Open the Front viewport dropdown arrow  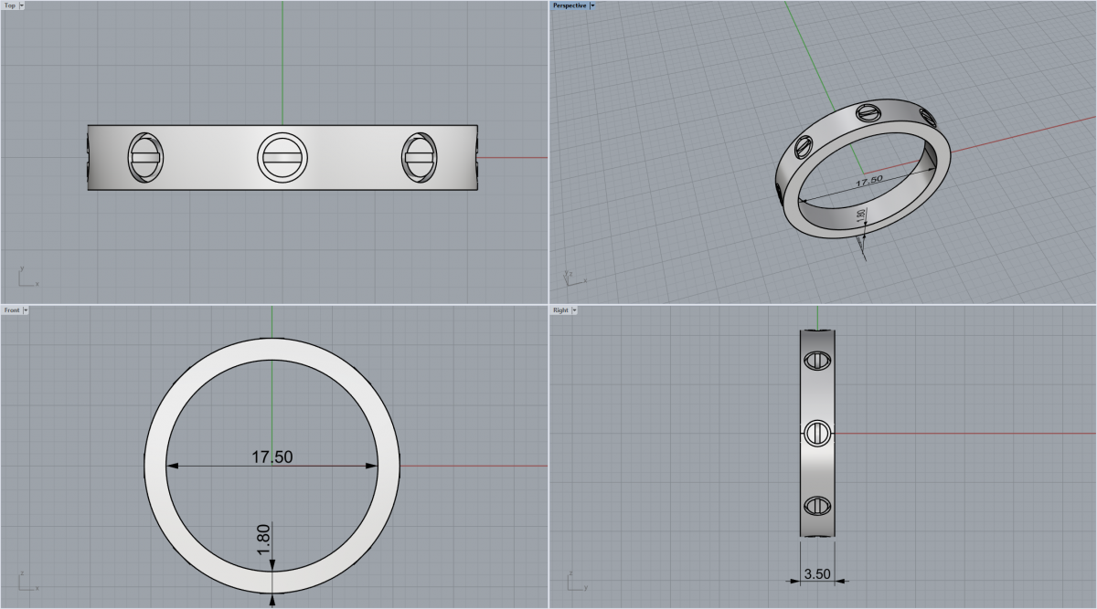point(26,310)
